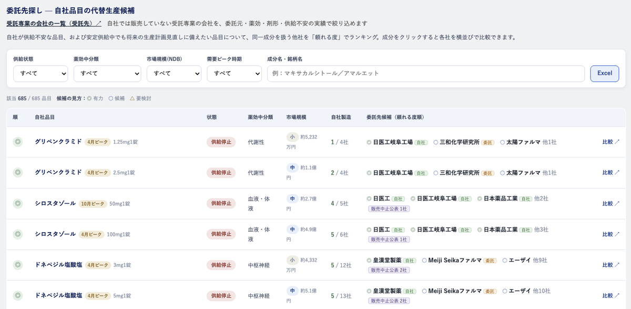Image resolution: width=631 pixels, height=309 pixels.
Task: Click the 小 market size badge for ドネペジル塩酸塩 3mg
Action: [292, 260]
